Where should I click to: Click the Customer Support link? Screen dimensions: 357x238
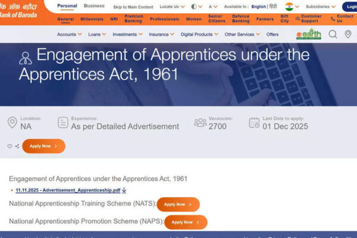point(311,18)
